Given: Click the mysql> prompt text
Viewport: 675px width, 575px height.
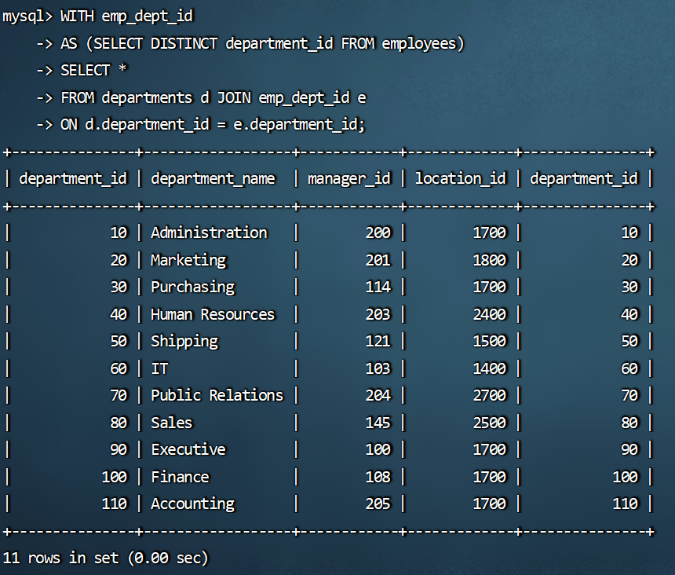Looking at the screenshot, I should (27, 16).
